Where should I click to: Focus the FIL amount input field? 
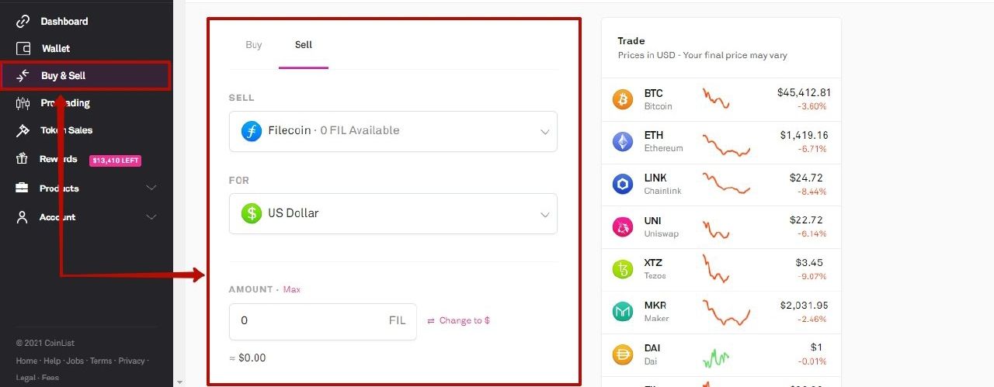point(322,321)
